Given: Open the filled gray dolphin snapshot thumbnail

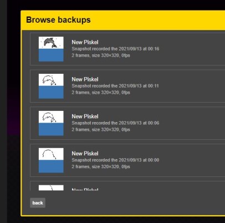Looking at the screenshot, I should 51,49.
